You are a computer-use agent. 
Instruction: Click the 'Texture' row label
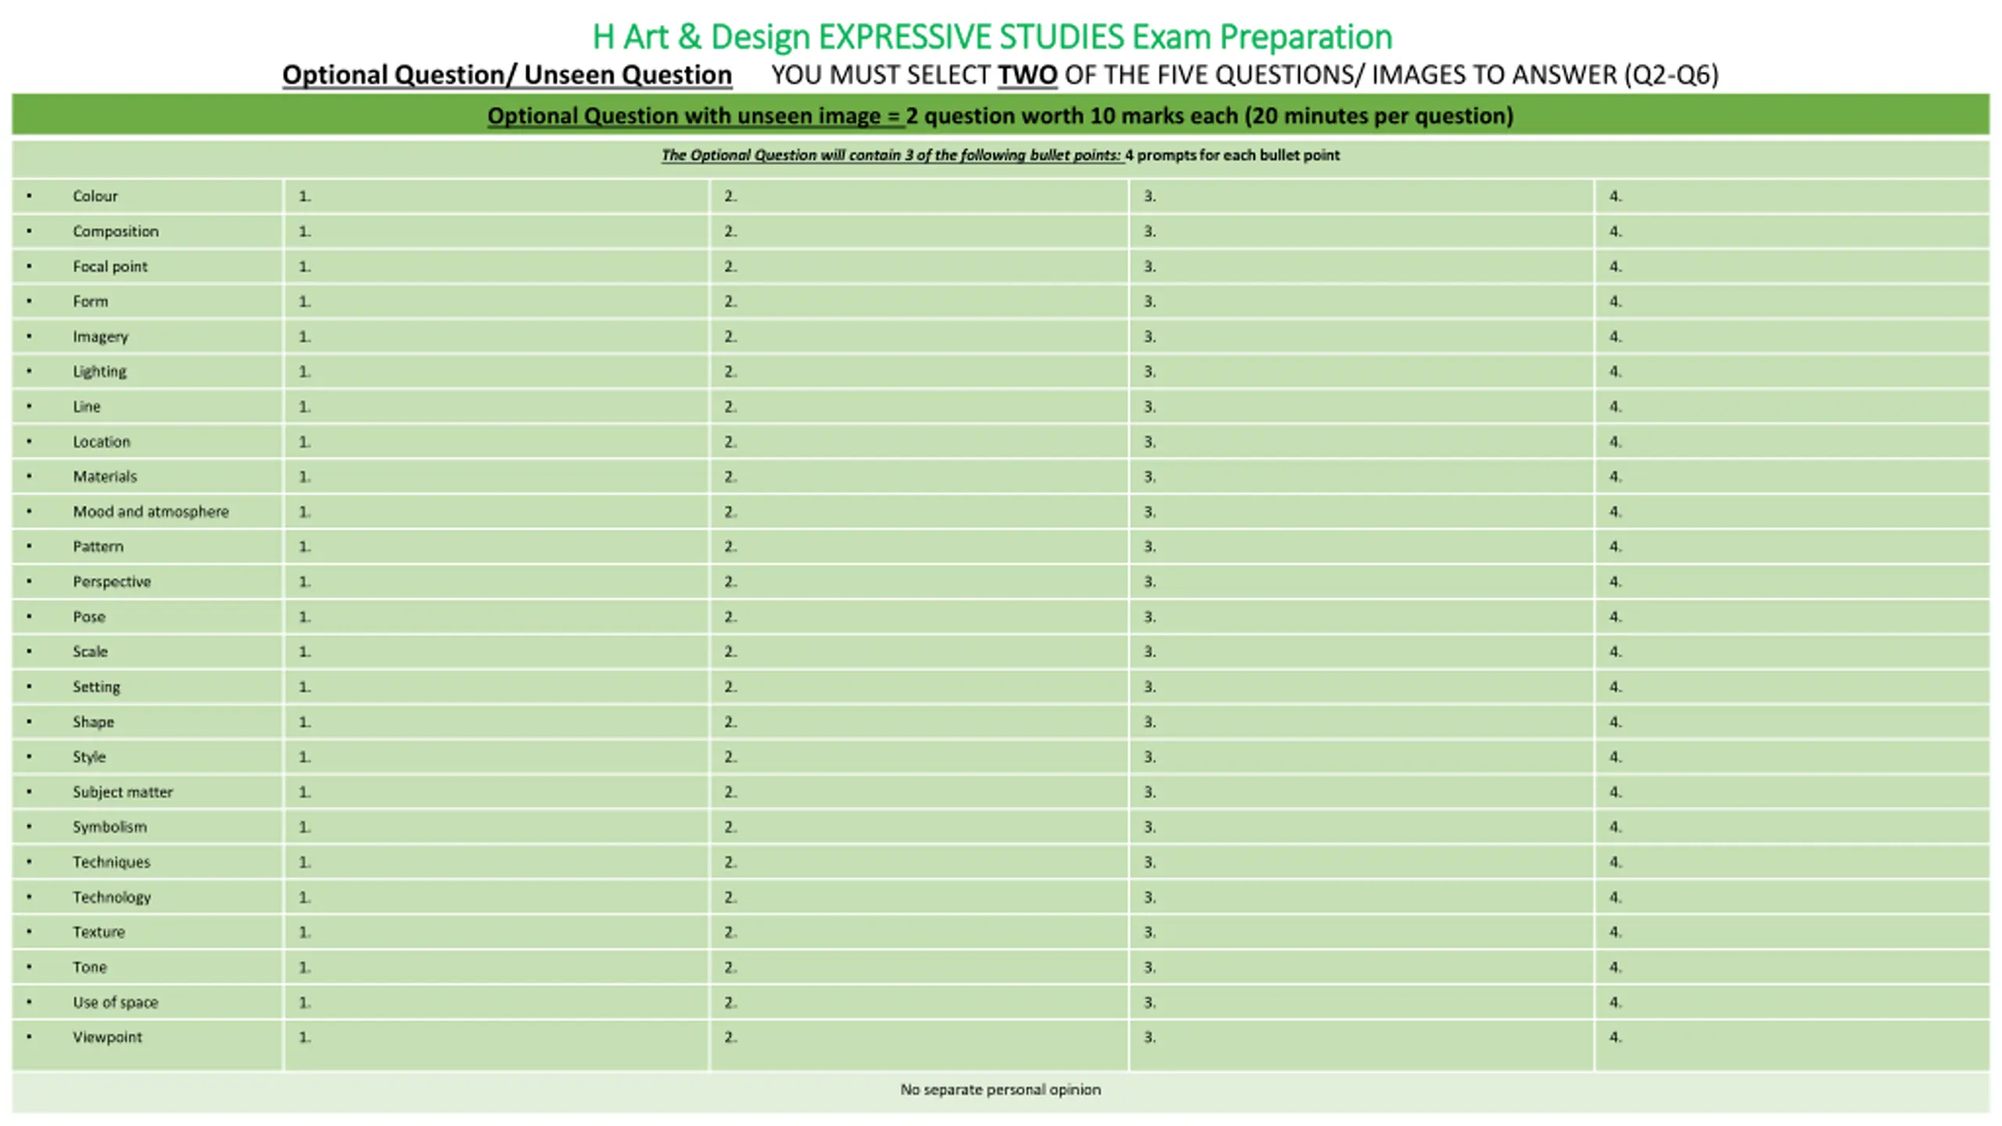point(99,932)
